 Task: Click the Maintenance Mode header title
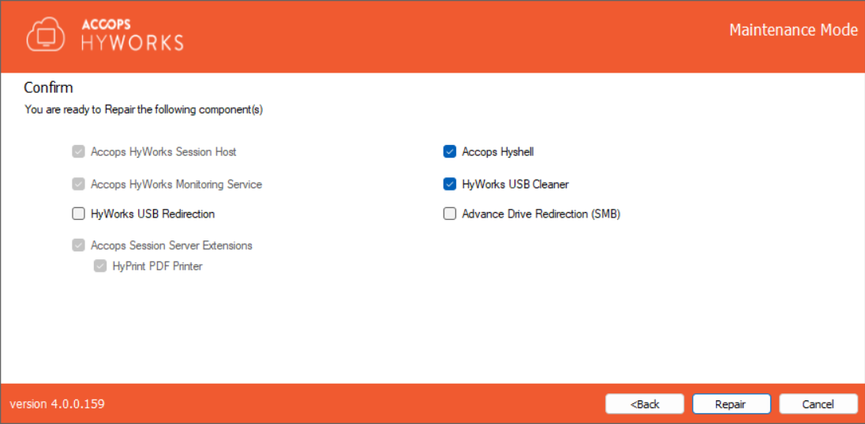click(x=792, y=30)
